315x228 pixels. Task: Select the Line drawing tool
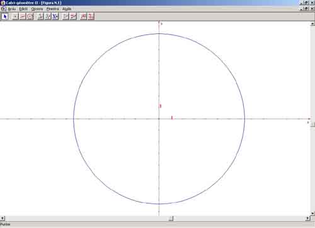pos(23,16)
